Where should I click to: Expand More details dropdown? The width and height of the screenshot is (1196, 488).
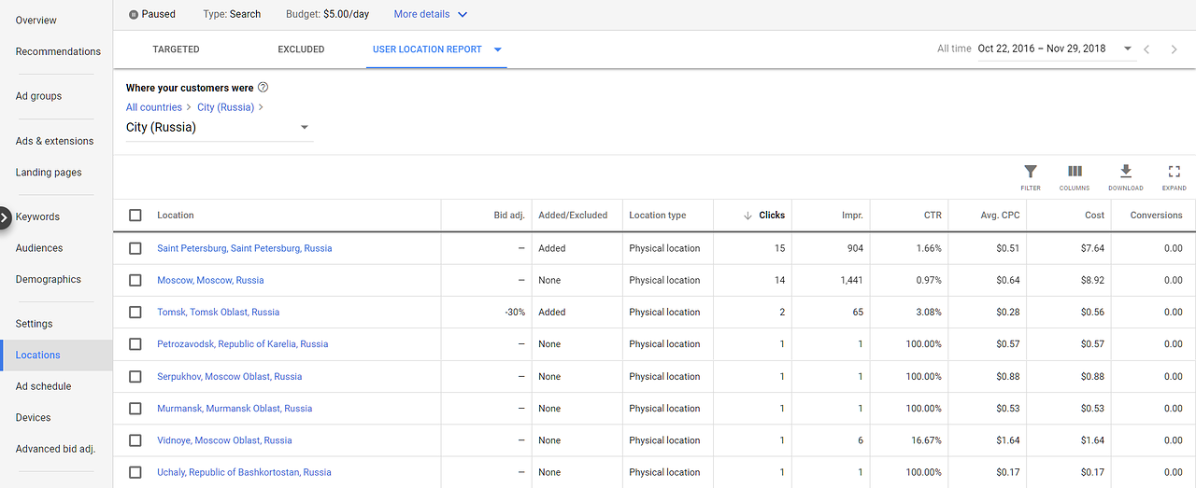tap(431, 15)
